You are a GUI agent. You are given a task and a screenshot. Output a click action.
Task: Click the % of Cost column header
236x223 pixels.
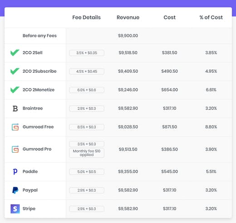pos(211,17)
